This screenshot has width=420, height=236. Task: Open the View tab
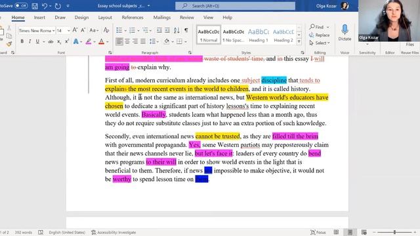[x=208, y=18]
